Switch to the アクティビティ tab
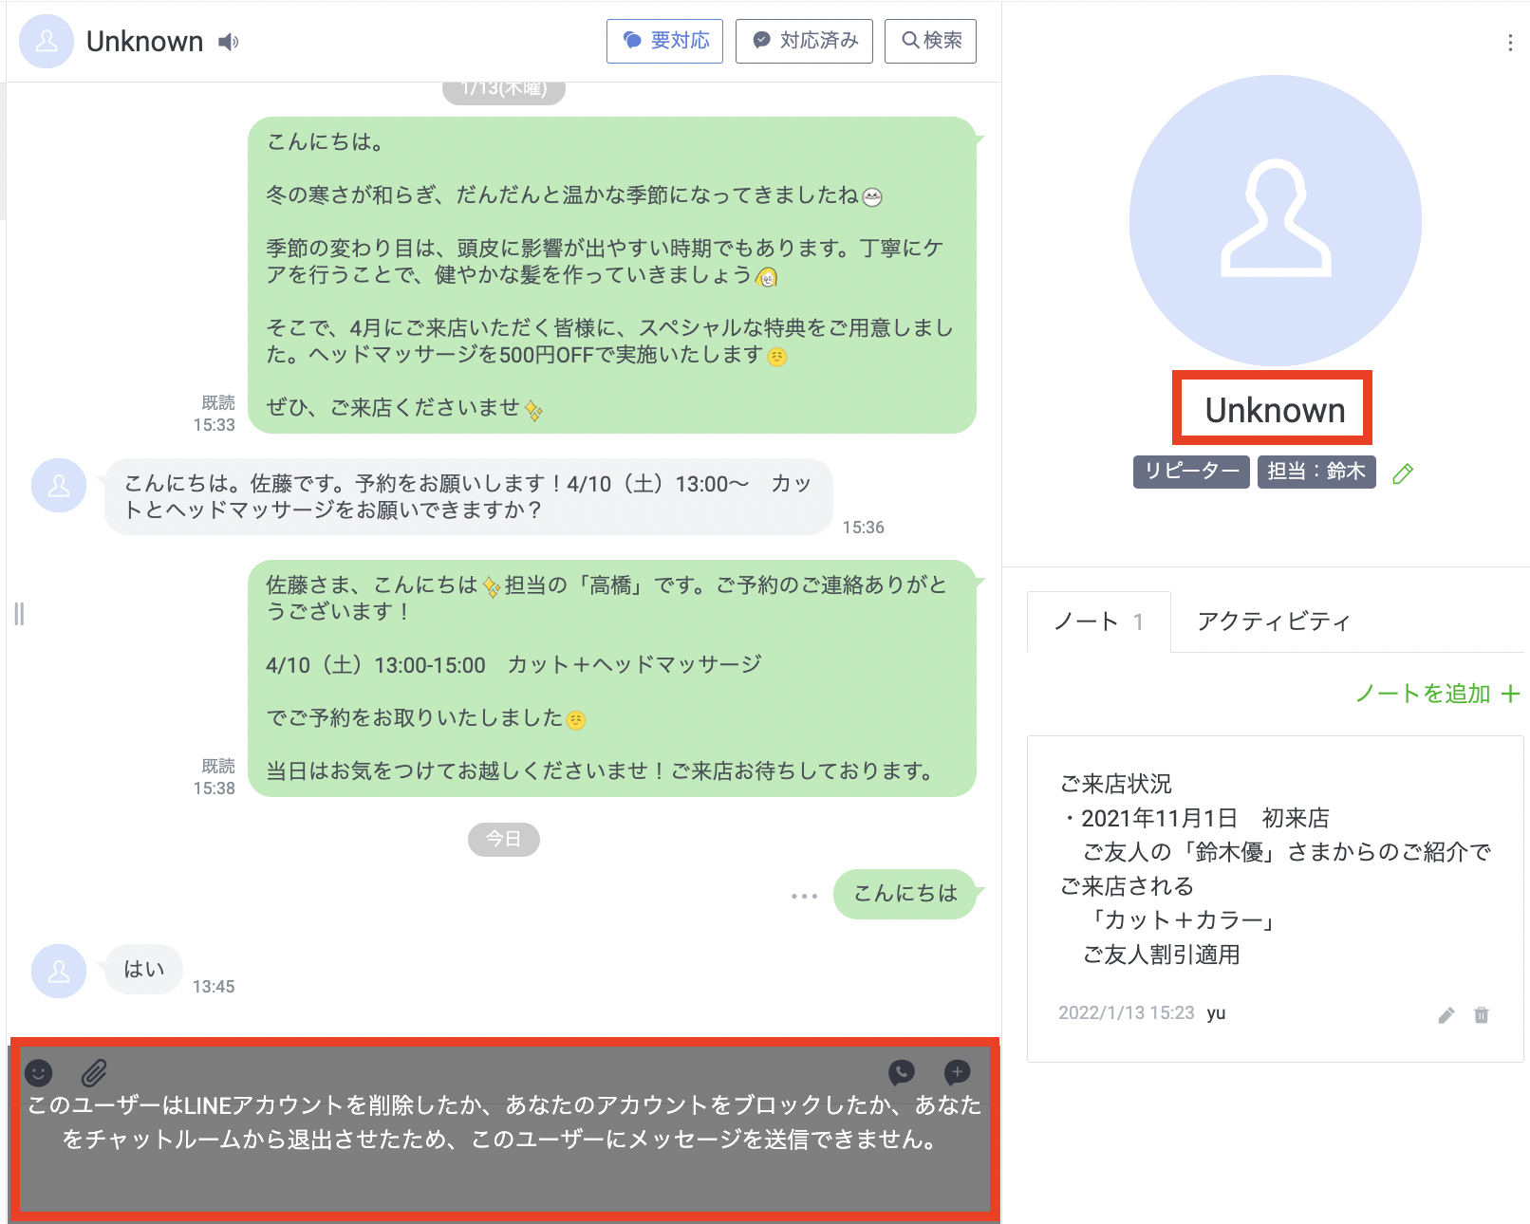 tap(1273, 621)
